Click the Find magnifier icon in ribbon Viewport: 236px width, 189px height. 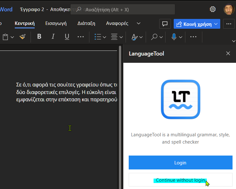coord(154,37)
